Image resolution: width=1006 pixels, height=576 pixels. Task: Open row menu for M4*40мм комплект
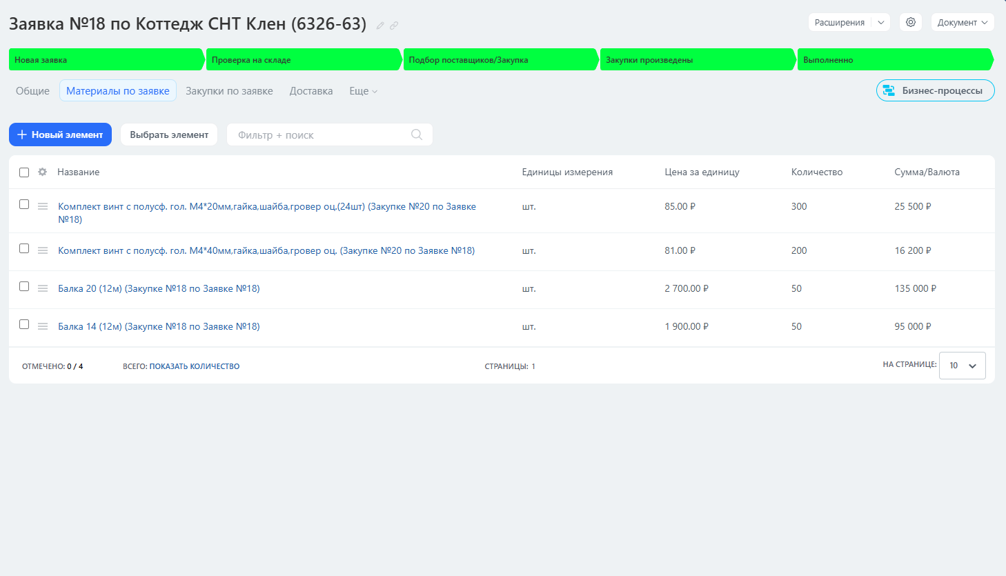[43, 250]
